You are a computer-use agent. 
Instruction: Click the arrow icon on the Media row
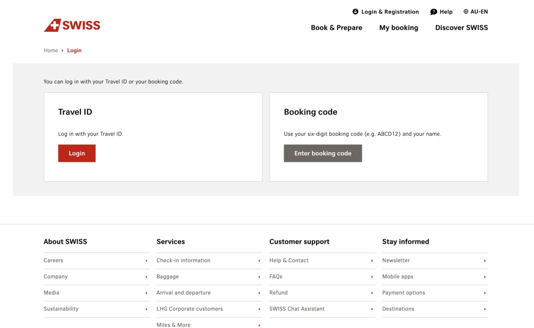click(x=147, y=293)
